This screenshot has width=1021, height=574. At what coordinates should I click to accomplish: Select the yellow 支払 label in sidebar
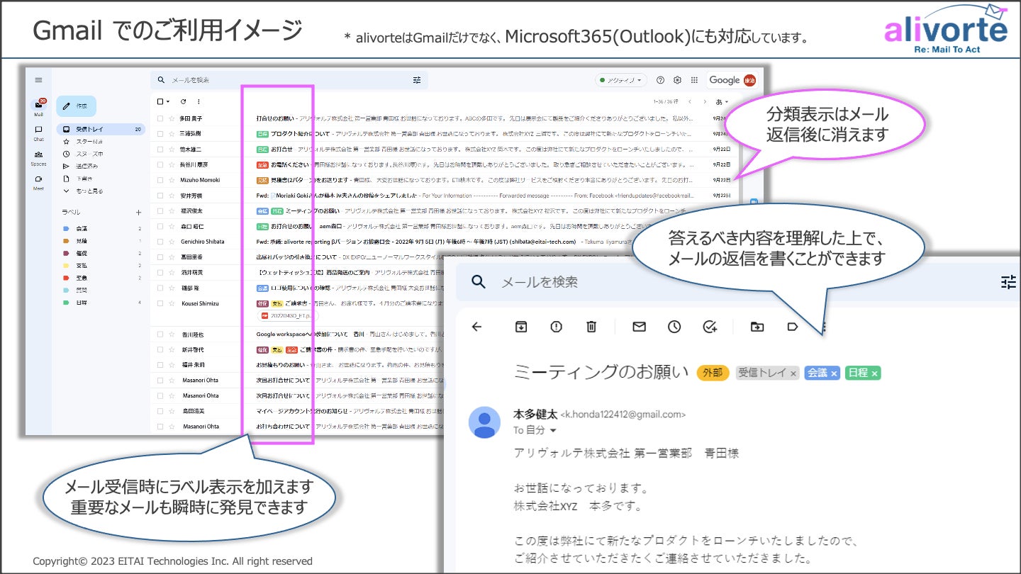coord(82,266)
